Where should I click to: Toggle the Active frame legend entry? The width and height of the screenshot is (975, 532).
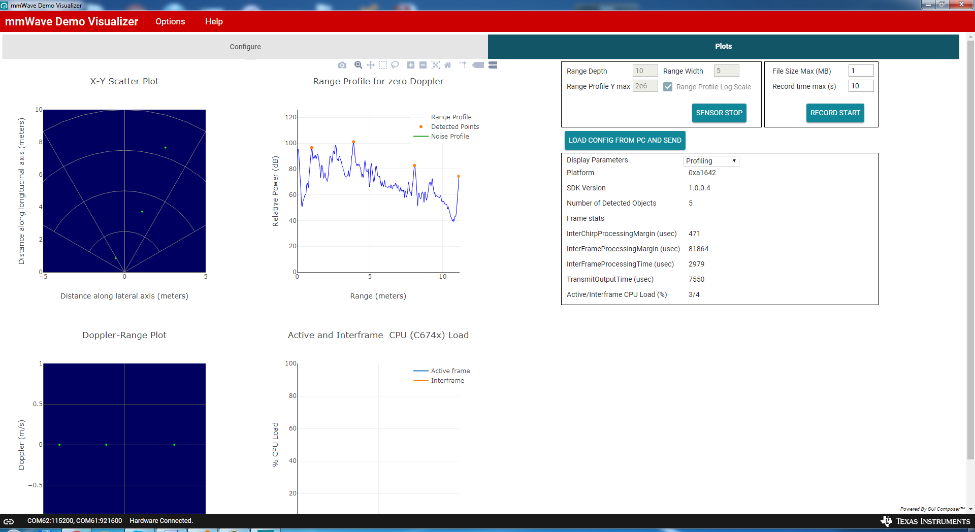tap(442, 371)
